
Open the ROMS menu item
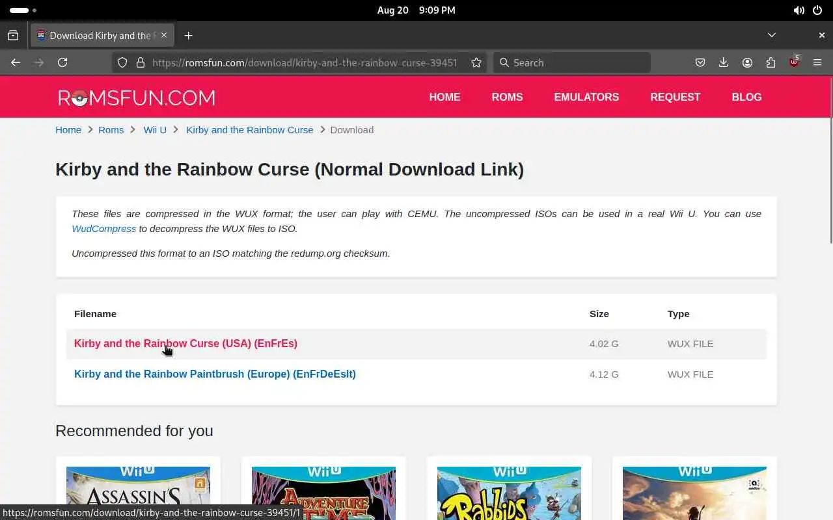pyautogui.click(x=507, y=97)
